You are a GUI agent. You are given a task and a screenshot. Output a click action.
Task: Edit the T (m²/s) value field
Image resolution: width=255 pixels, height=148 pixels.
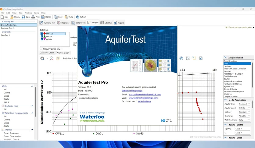(242, 129)
